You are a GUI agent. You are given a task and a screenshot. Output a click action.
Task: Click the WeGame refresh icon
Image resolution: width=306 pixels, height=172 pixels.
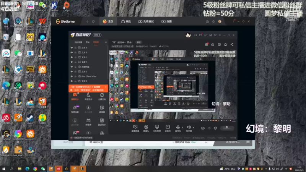pyautogui.click(x=93, y=21)
